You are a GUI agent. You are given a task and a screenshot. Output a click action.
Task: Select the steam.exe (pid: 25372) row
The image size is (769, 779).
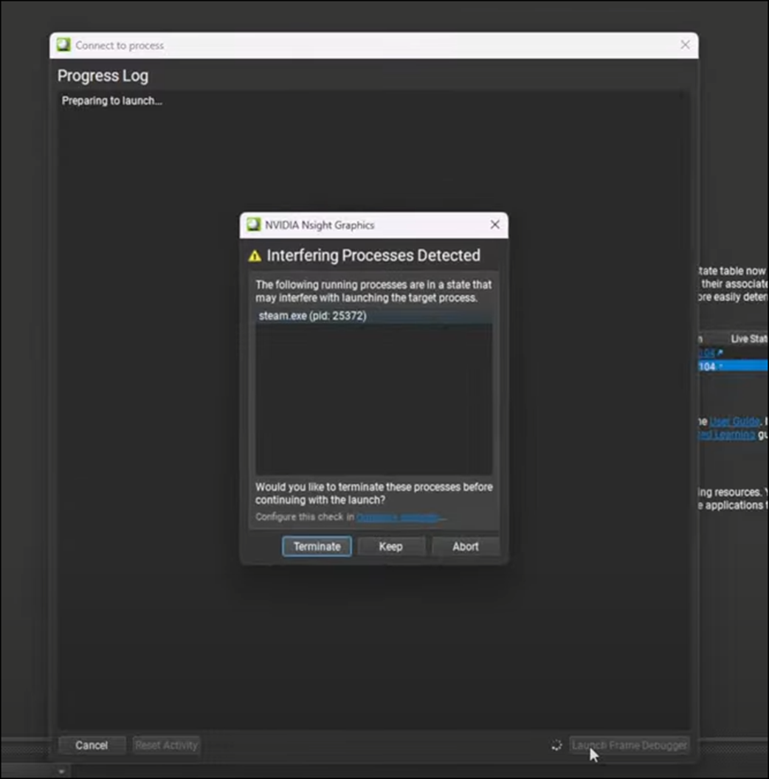point(374,316)
